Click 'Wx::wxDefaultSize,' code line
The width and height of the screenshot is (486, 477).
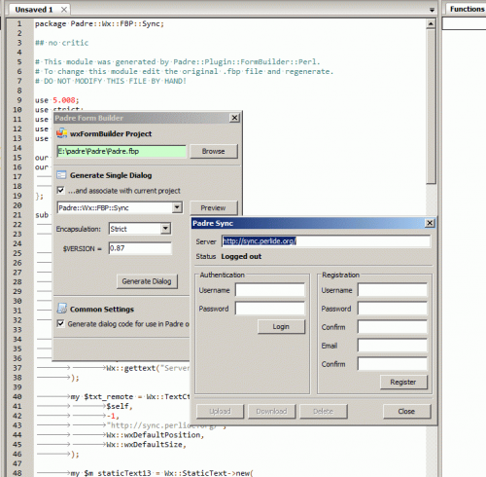pyautogui.click(x=147, y=445)
